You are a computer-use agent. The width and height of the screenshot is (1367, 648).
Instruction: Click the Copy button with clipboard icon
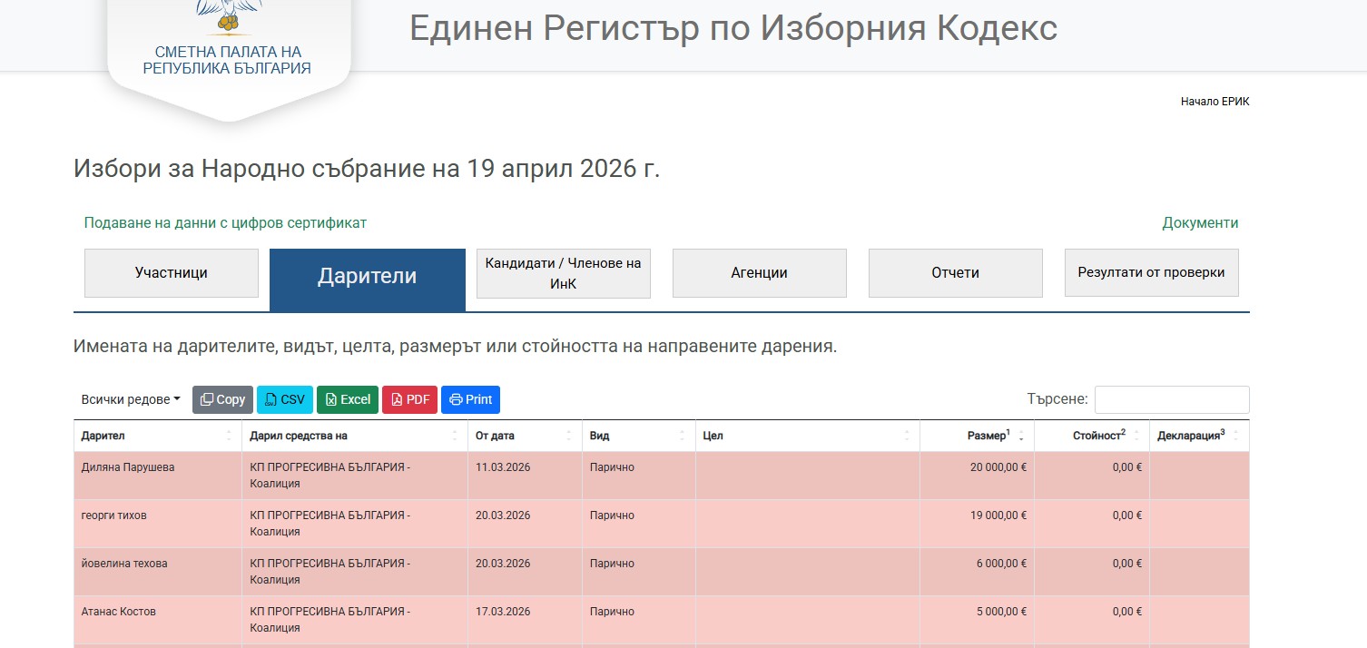[222, 399]
